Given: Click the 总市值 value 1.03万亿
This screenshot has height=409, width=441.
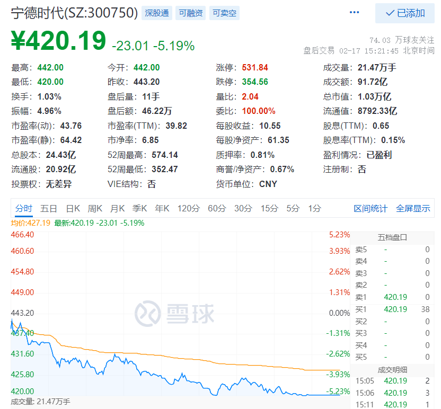Looking at the screenshot, I should point(374,97).
